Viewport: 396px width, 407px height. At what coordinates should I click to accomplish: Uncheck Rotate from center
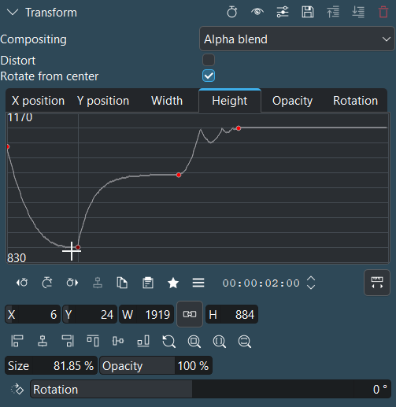point(209,76)
